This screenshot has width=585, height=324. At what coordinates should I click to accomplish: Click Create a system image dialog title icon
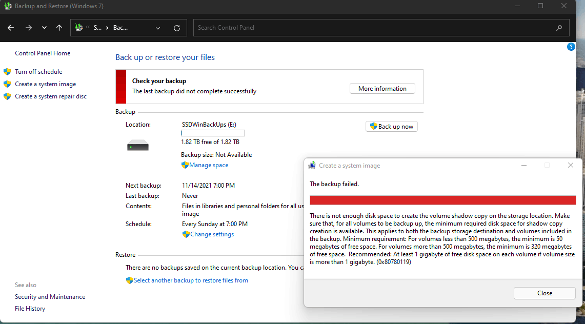point(312,165)
